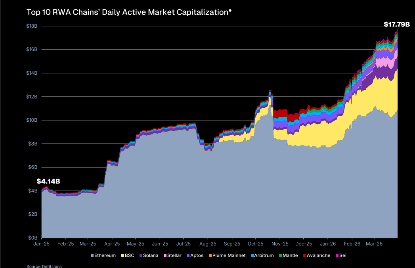Click the $16B y-axis label
415x268 pixels.
point(32,49)
